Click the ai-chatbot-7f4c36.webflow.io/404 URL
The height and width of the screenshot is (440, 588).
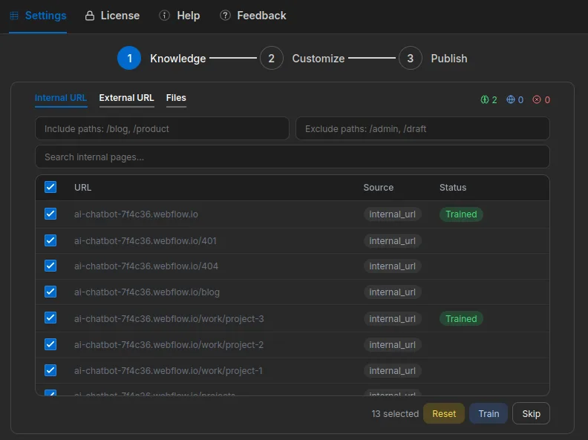click(146, 266)
